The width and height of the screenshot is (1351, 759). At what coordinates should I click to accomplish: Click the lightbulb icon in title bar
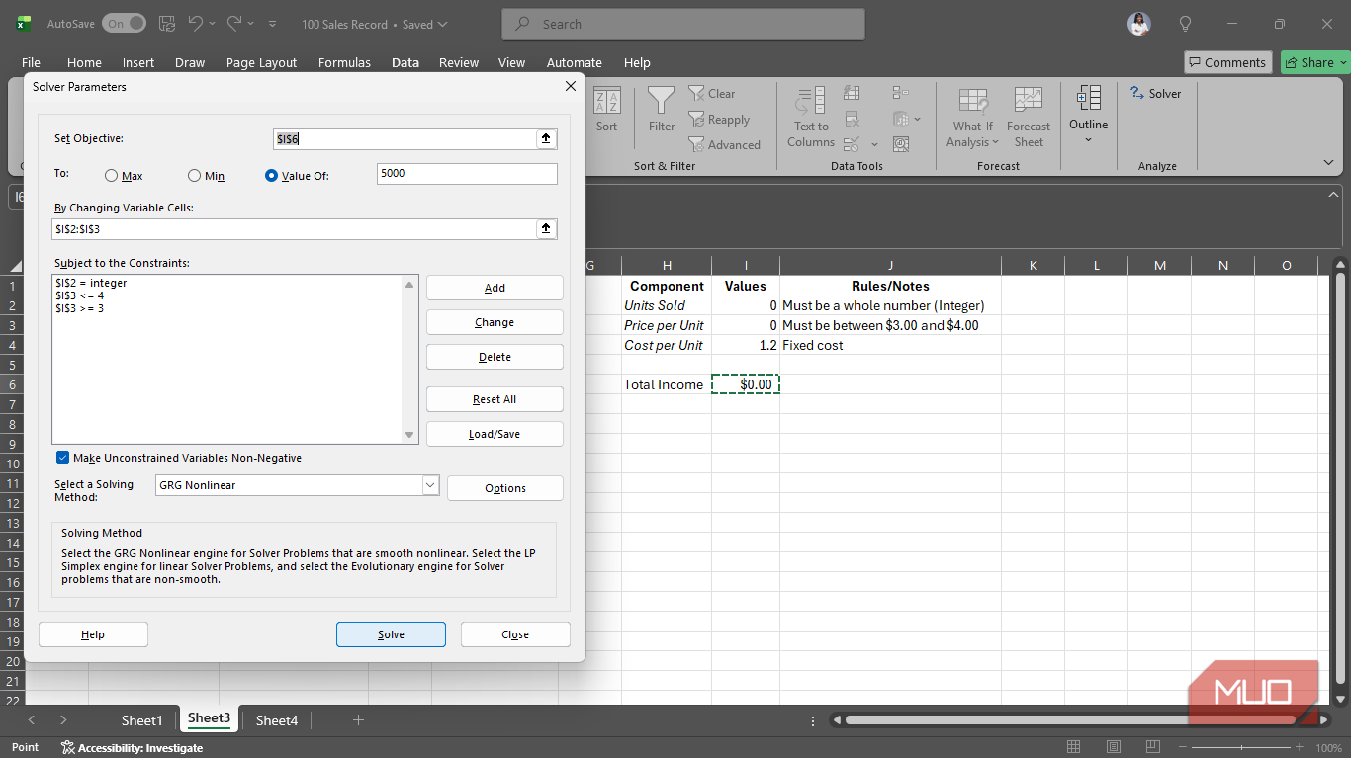[x=1185, y=24]
